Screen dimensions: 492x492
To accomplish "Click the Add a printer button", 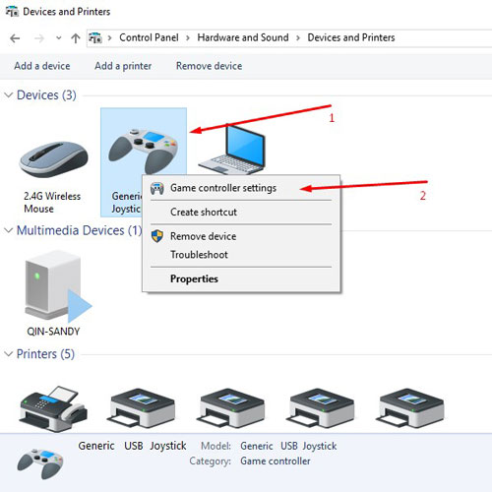I will [x=123, y=66].
